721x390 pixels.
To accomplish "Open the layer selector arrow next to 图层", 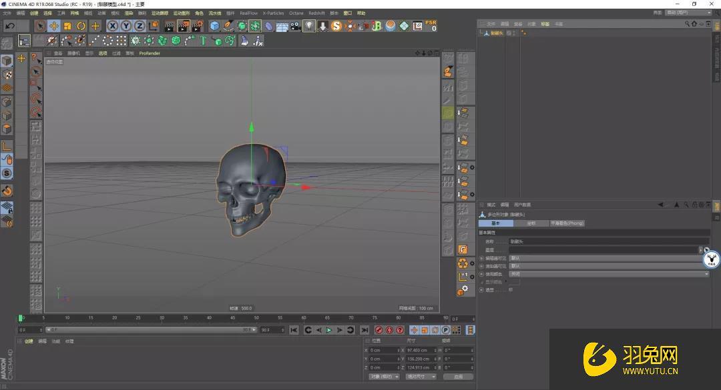I will coord(700,249).
